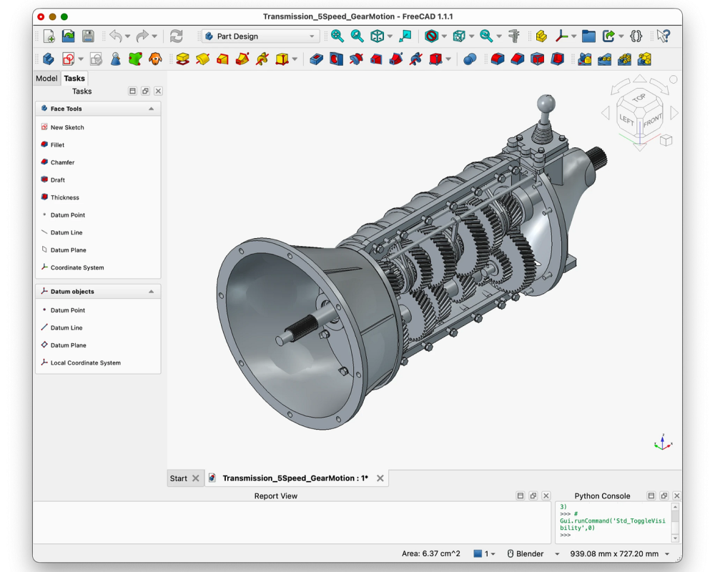Click the Fillet icon in the toolbar

498,59
